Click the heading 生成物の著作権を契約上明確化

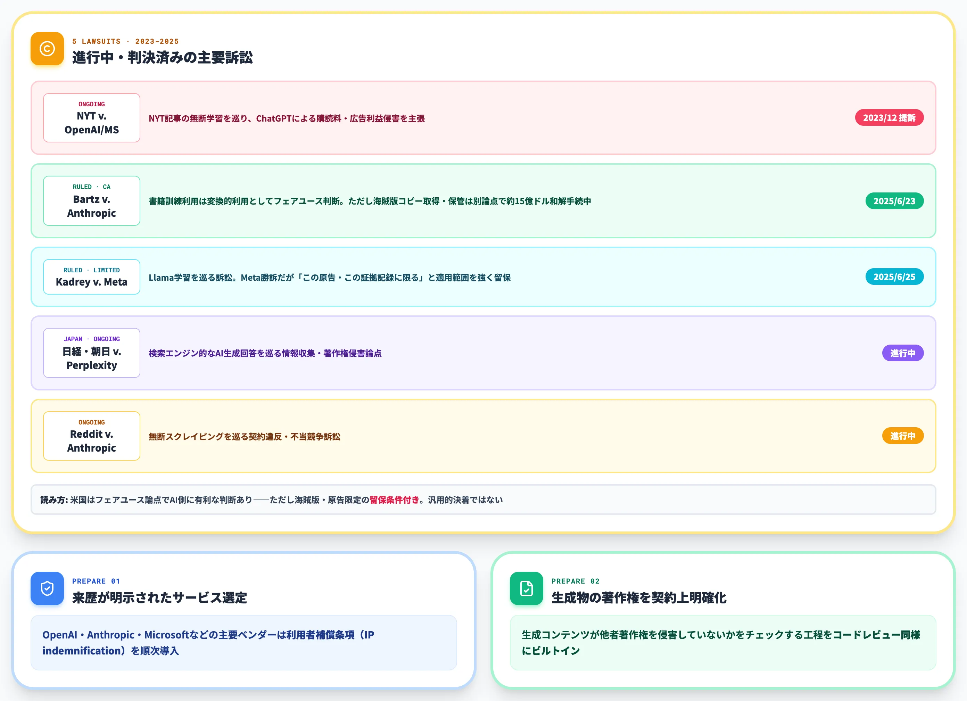(x=639, y=597)
